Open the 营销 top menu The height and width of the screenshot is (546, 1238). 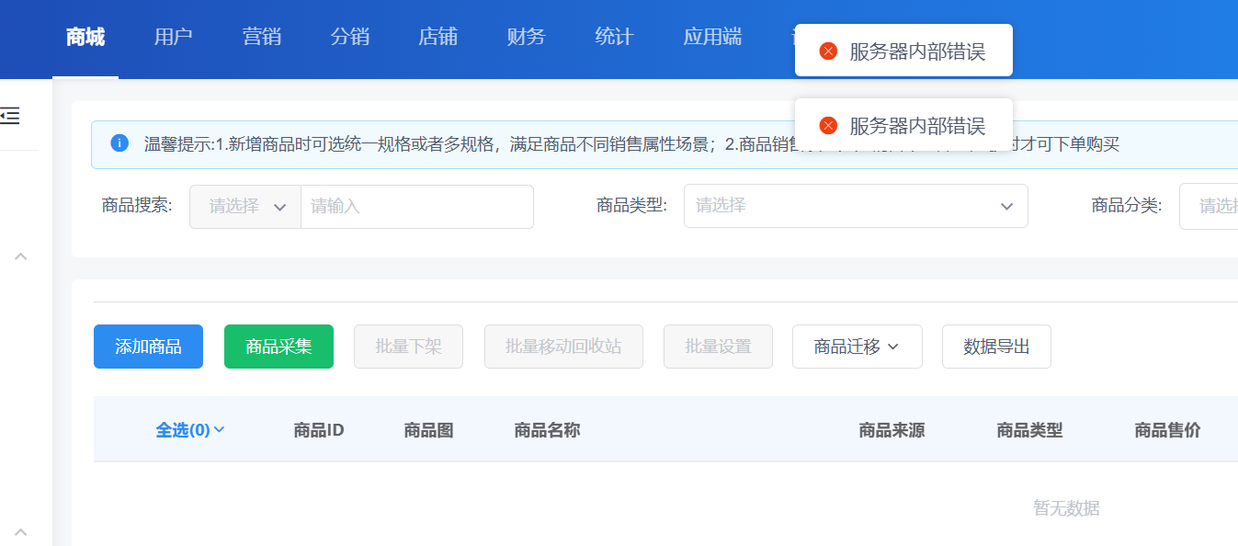click(261, 37)
